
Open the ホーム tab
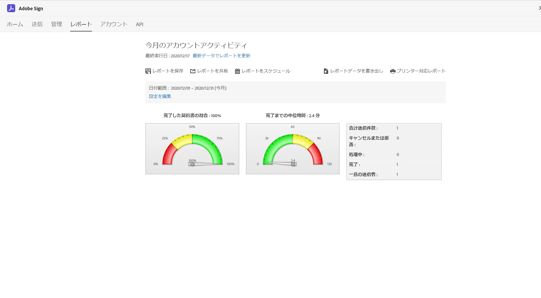pyautogui.click(x=15, y=24)
